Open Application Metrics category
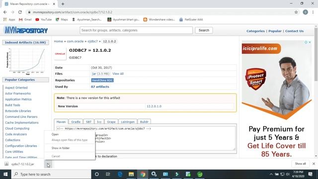Viewport: 318px width, 179px height. [x=18, y=99]
